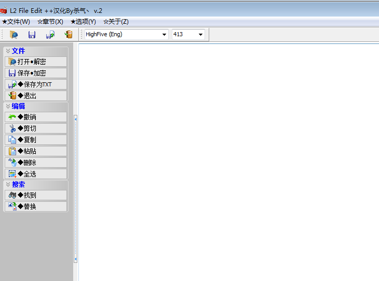This screenshot has height=281, width=379.
Task: Click the ◆删除 delete button
Action: [x=36, y=162]
